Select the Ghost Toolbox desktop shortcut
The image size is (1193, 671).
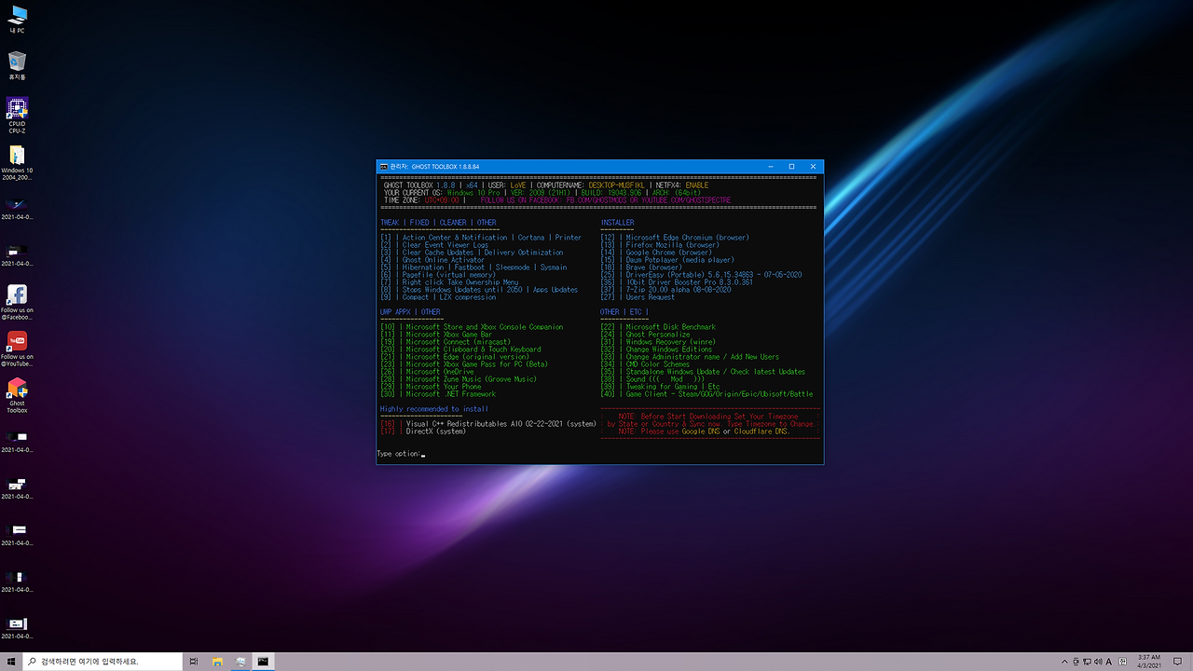coord(17,395)
